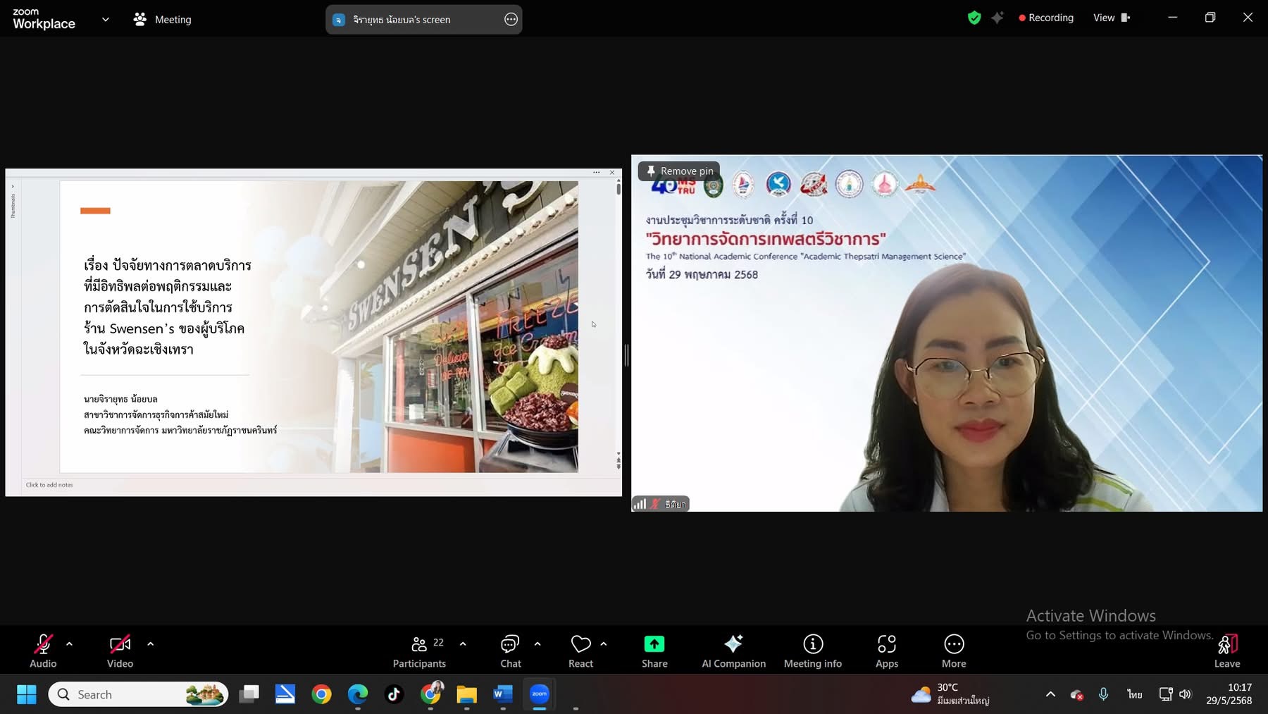Open the React emoji menu
The width and height of the screenshot is (1268, 714).
[x=580, y=651]
